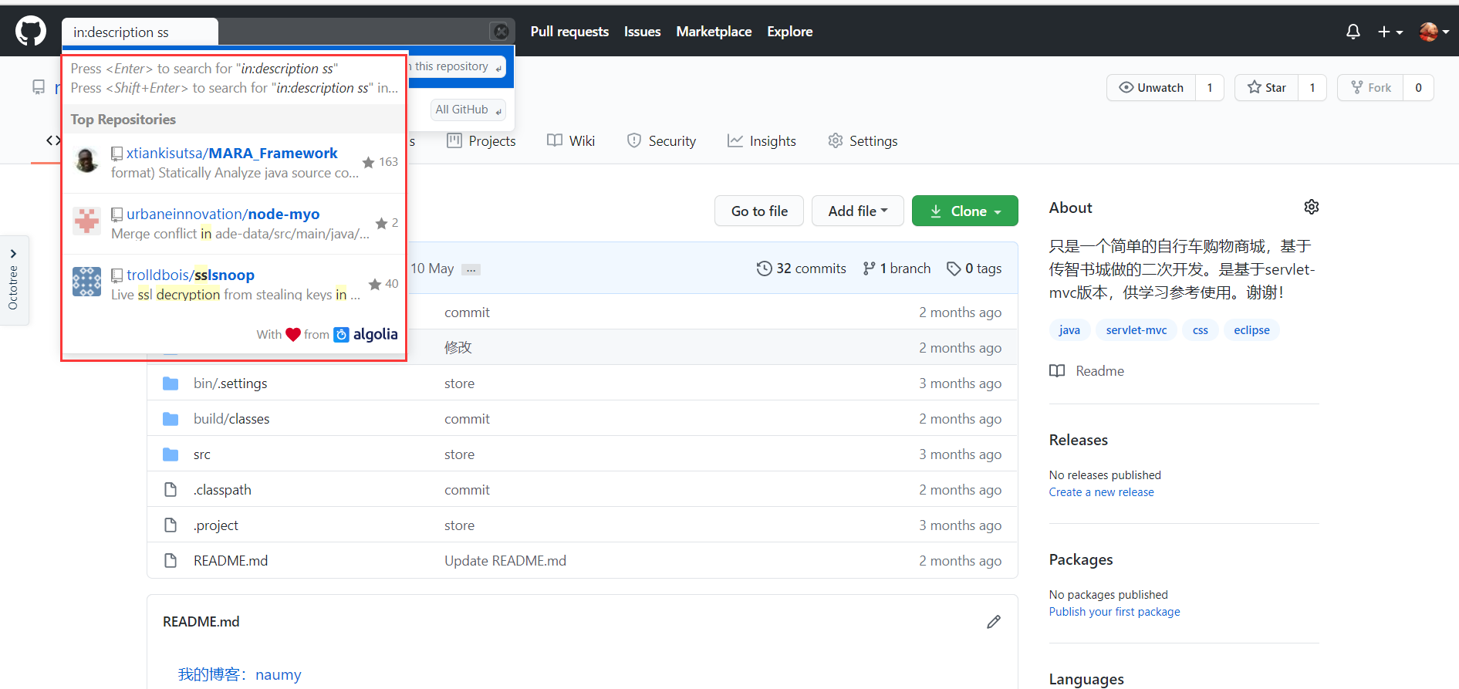Click the build/classes folder icon

point(171,419)
